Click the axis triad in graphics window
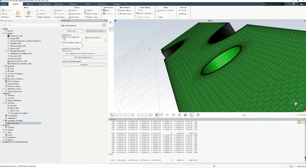306x168 pixels. [x=295, y=104]
